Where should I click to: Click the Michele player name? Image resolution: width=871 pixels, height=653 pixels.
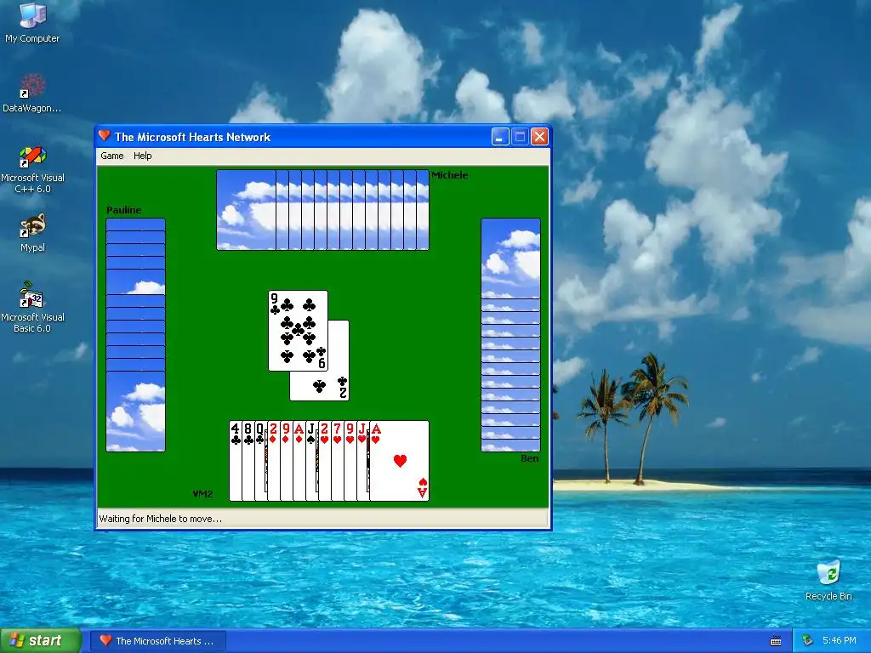(x=449, y=175)
